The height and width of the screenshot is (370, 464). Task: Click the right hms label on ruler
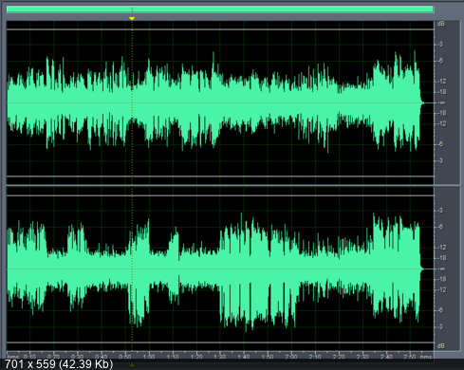coord(426,357)
